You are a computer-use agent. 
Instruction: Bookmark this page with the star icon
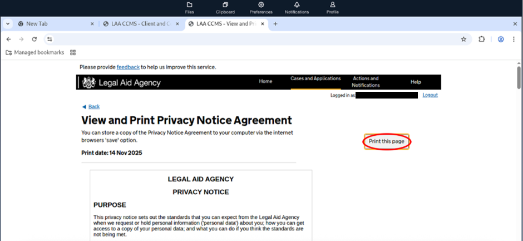click(463, 40)
